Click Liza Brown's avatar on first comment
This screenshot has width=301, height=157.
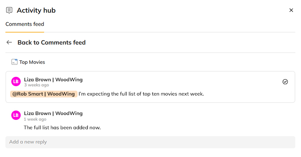point(16,82)
